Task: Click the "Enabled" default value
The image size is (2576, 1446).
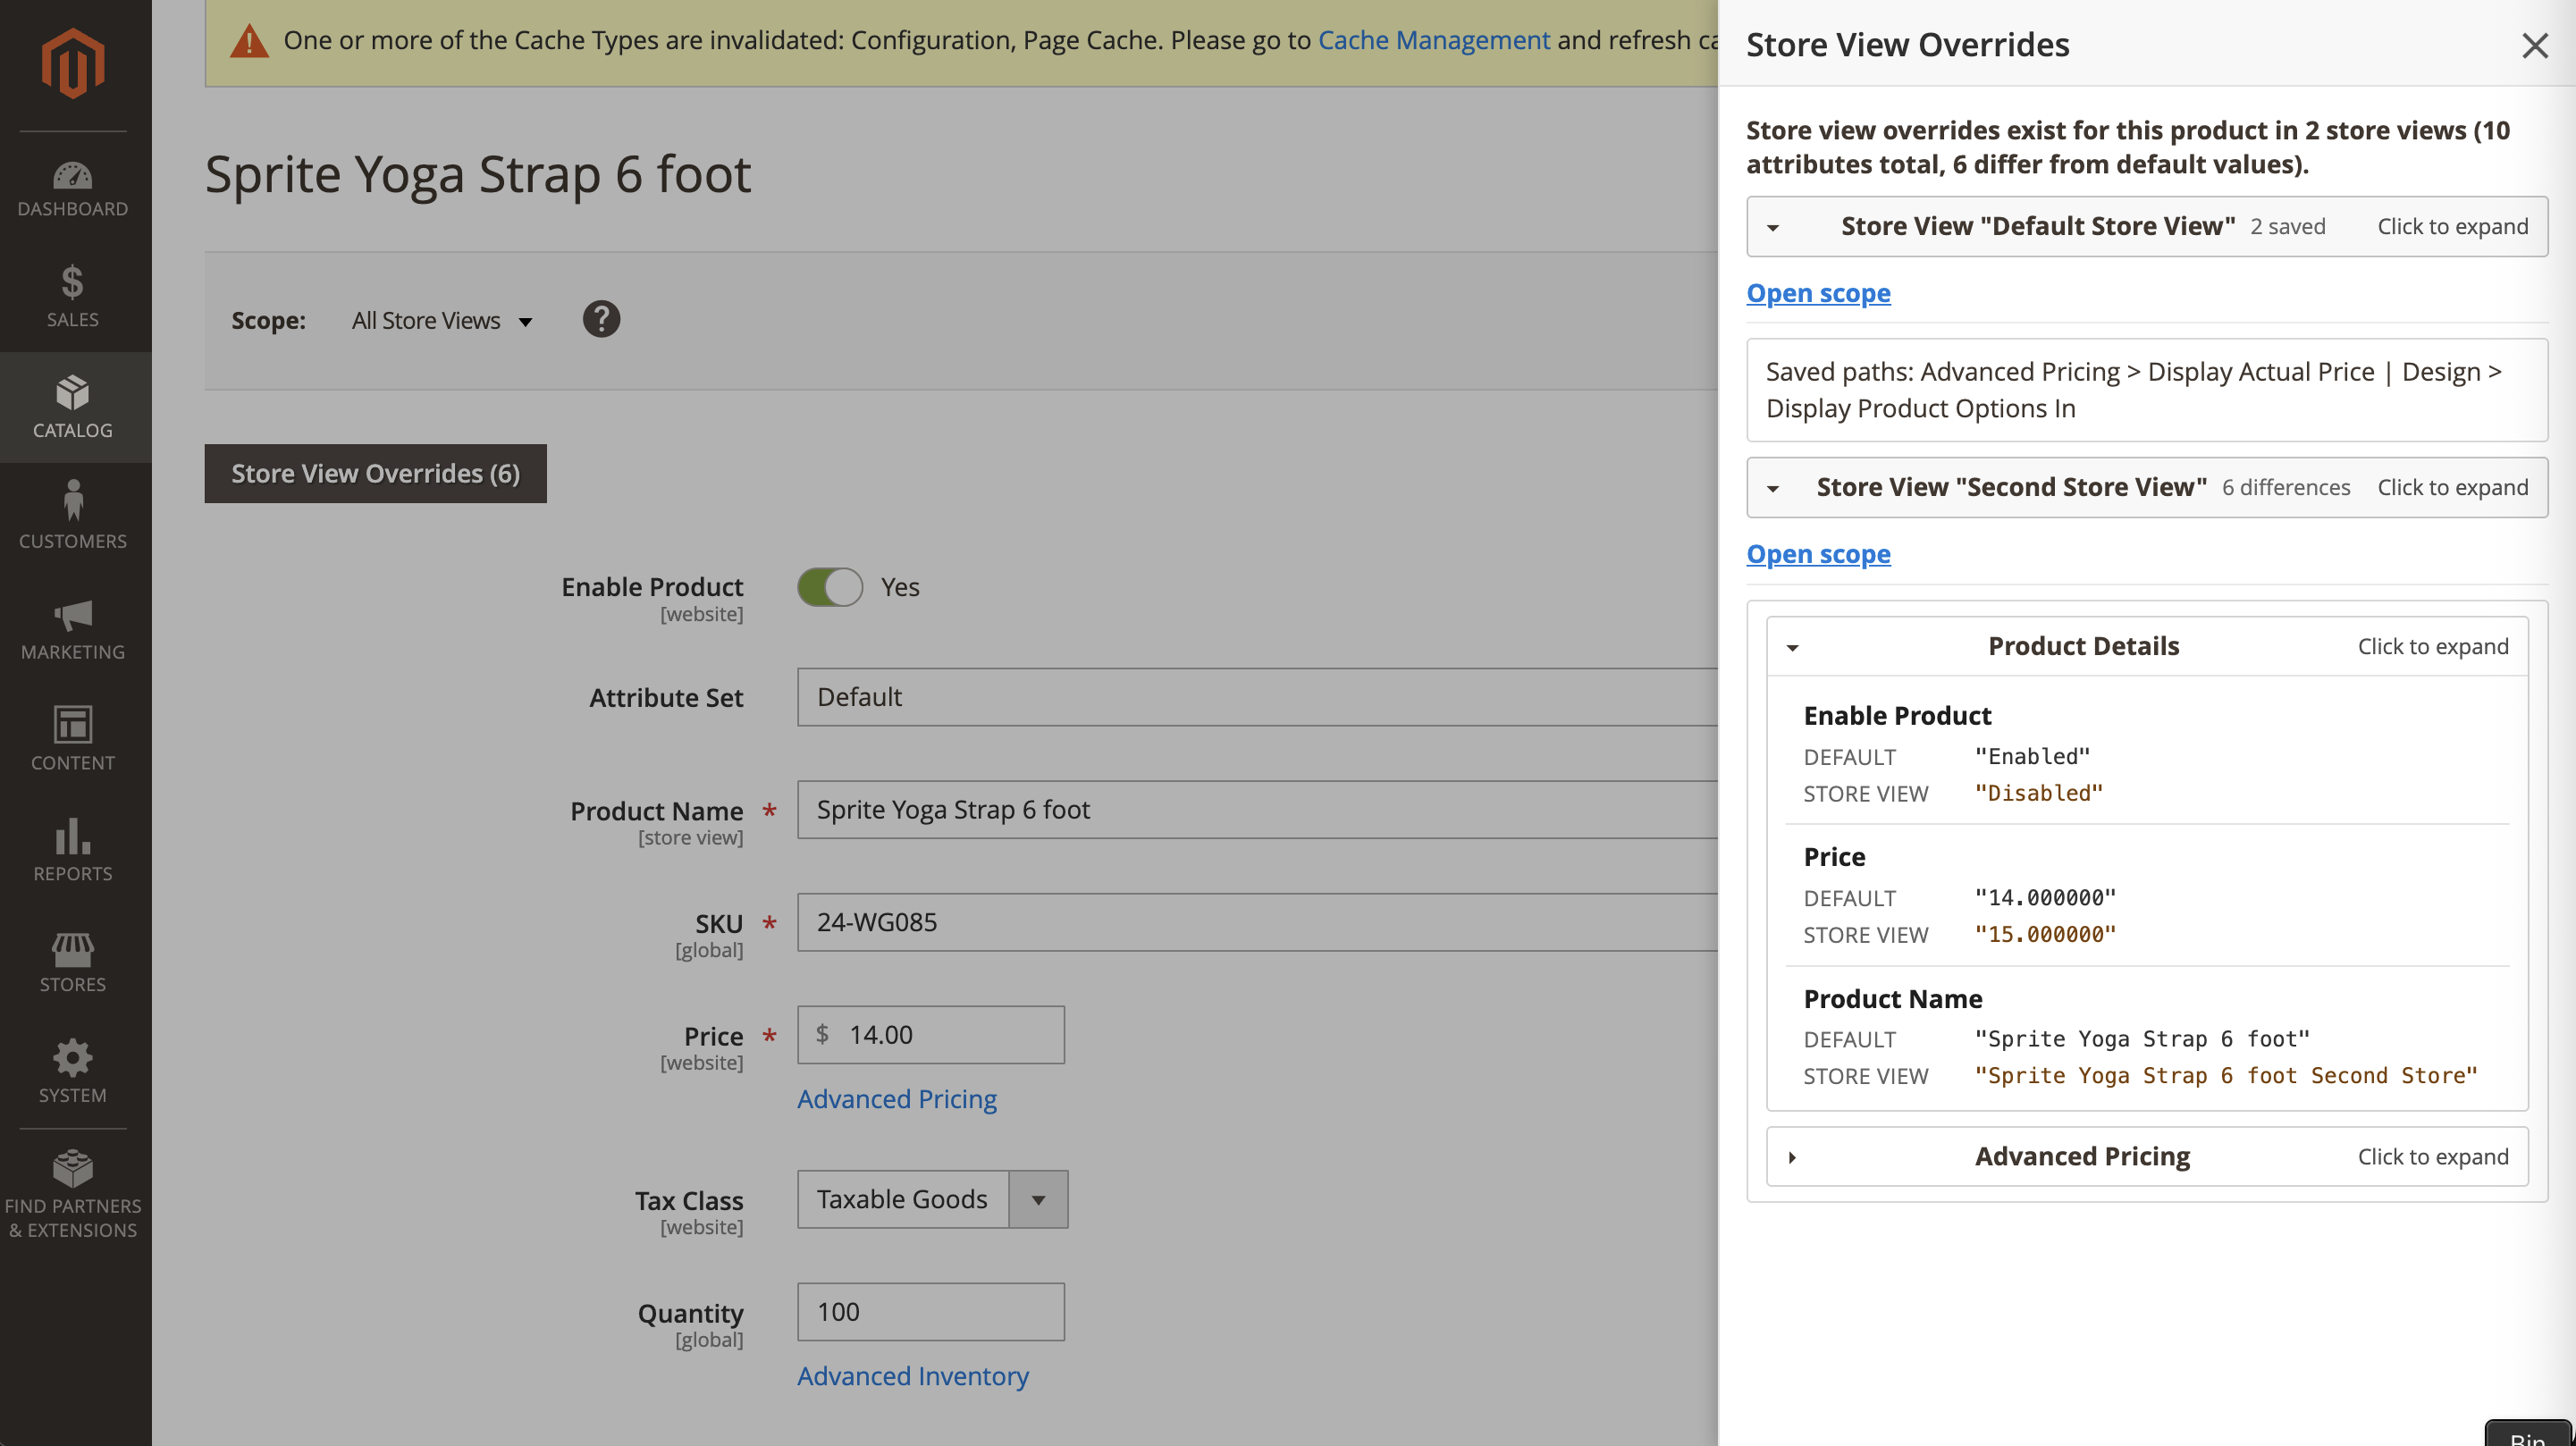Action: (2032, 757)
